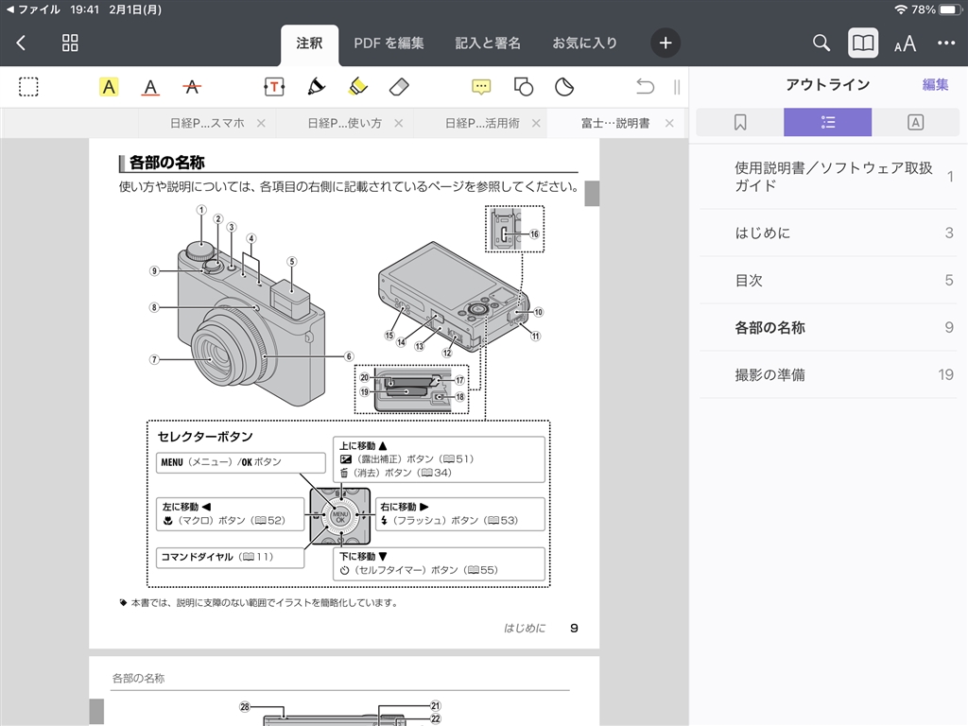Jump to 撮影の準備 outline entry

pyautogui.click(x=770, y=374)
